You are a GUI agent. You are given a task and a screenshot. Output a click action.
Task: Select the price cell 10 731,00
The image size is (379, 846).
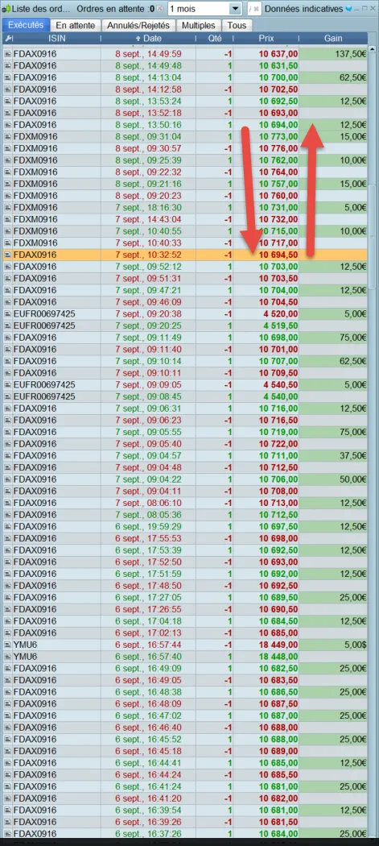pos(266,208)
